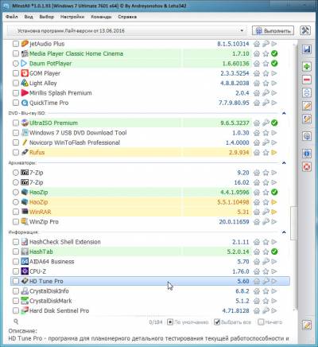
Task: Click the key icon in WinZip Pro row
Action: pos(266,222)
